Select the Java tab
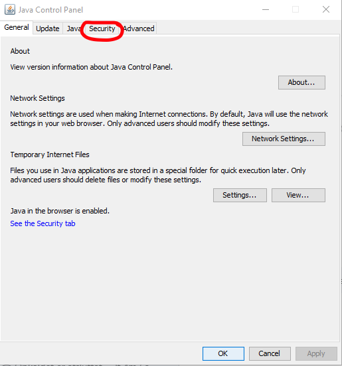The height and width of the screenshot is (366, 342). 73,29
